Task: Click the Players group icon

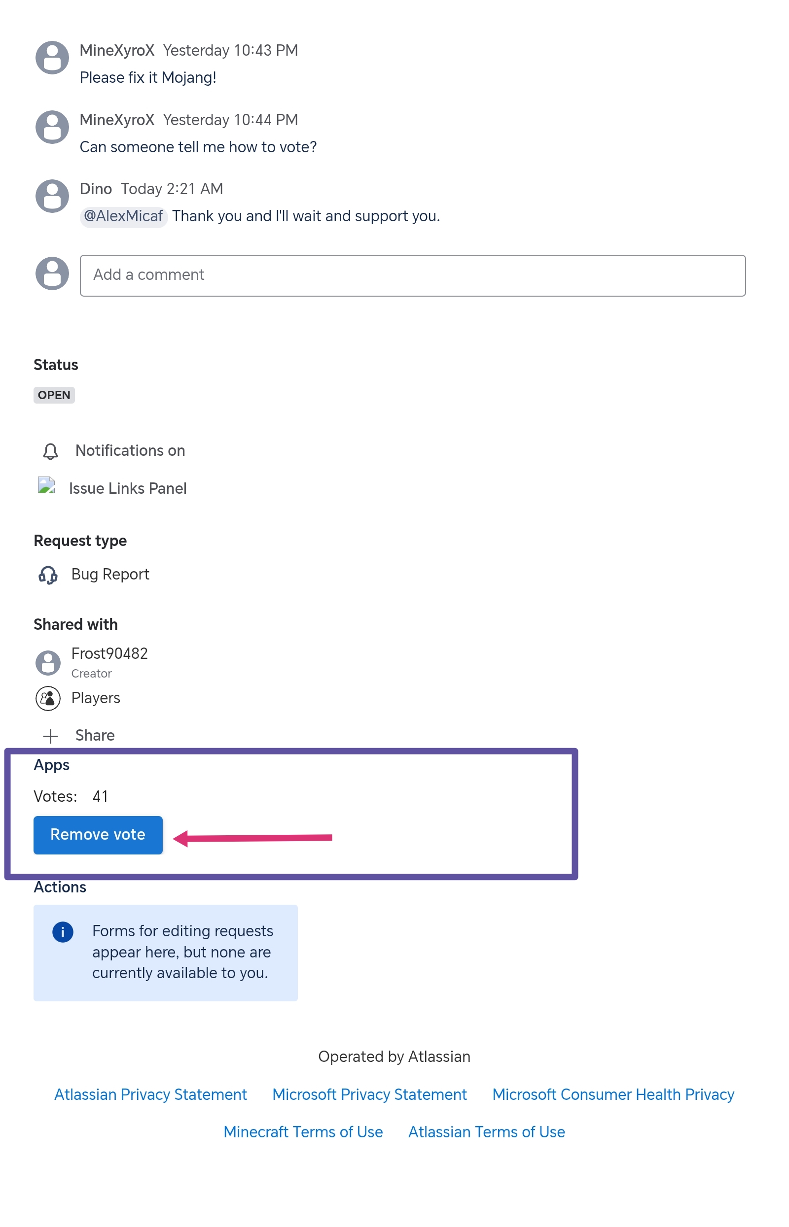Action: pyautogui.click(x=48, y=698)
